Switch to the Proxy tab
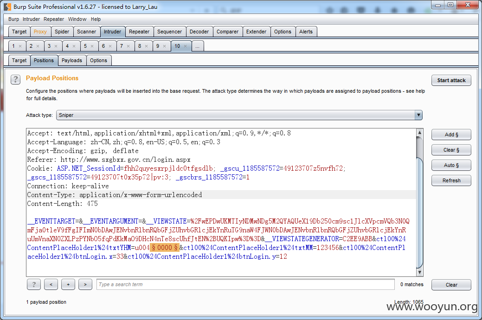 (40, 32)
